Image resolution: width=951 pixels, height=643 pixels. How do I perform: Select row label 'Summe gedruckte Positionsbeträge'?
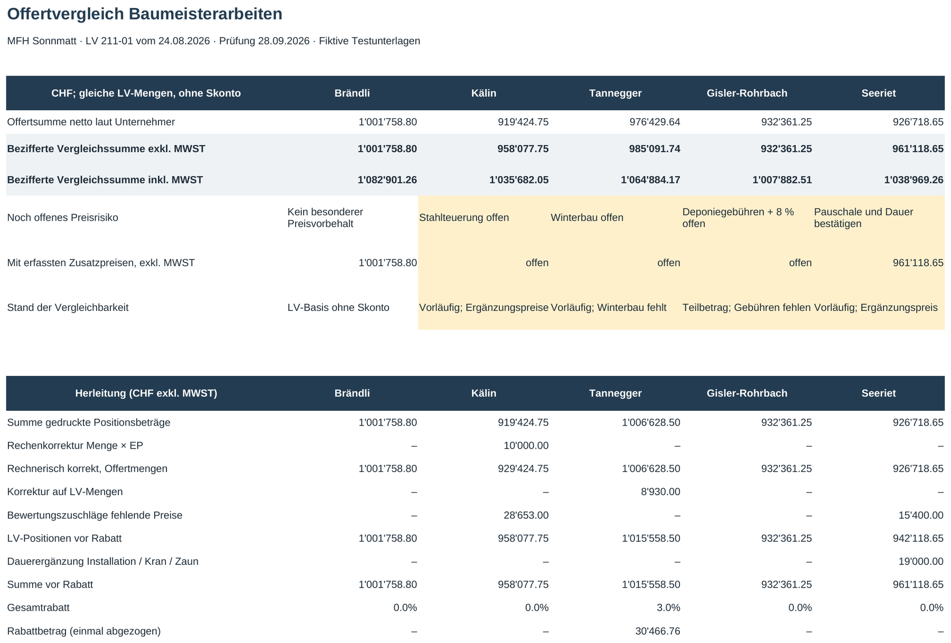point(89,423)
